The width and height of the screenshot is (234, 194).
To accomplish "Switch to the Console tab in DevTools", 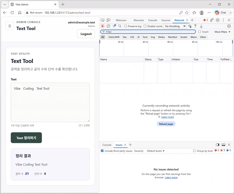I will [x=153, y=20].
